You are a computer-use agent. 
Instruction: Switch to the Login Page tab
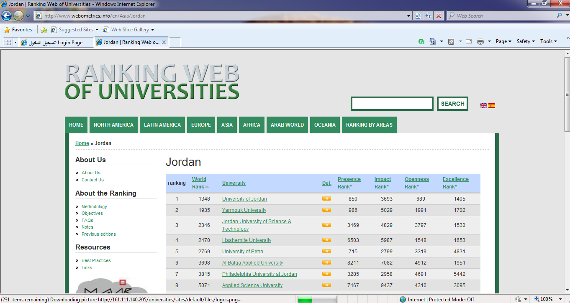pos(56,42)
